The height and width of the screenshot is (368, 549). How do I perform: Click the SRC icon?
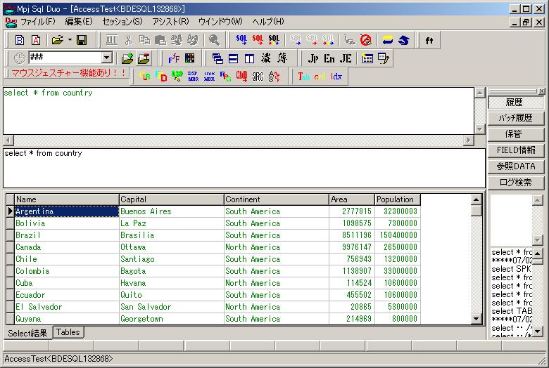tap(258, 76)
